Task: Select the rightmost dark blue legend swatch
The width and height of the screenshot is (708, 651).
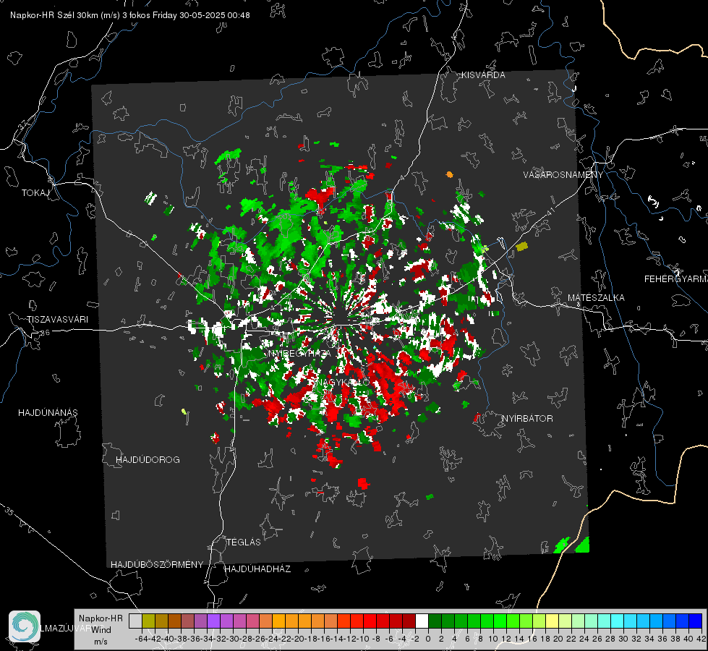Action: click(696, 621)
